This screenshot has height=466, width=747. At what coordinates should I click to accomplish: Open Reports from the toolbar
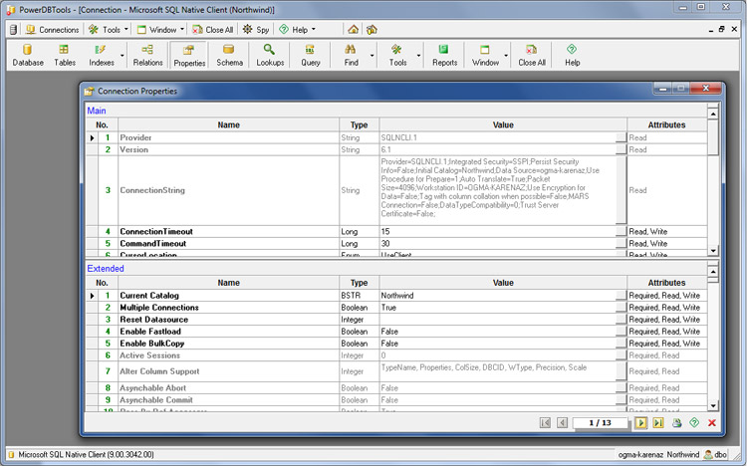(x=444, y=55)
